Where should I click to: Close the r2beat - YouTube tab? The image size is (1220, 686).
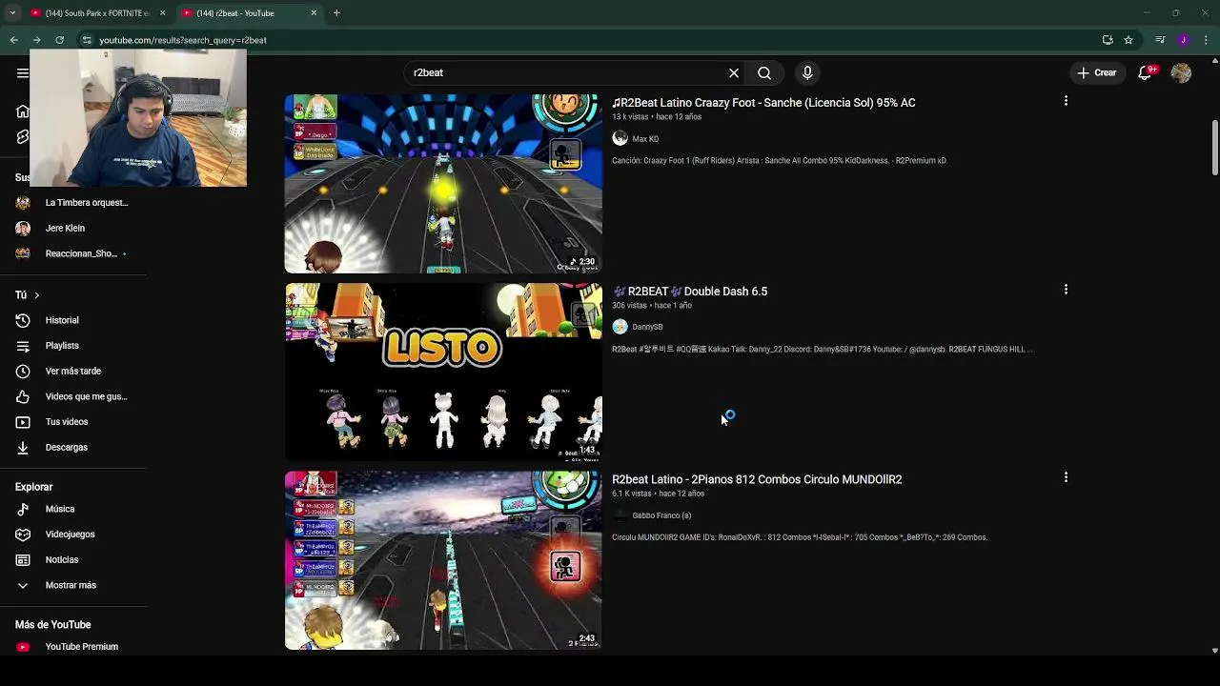pos(314,13)
